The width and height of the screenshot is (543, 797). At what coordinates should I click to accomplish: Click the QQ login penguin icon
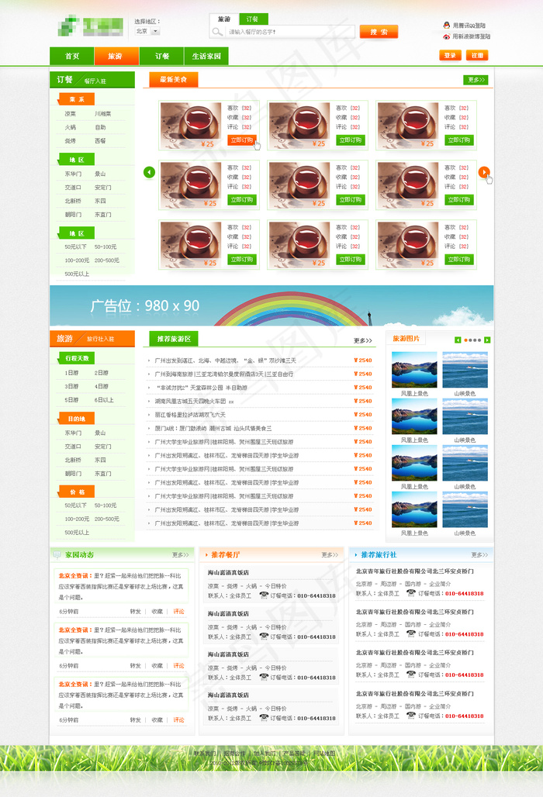(446, 26)
